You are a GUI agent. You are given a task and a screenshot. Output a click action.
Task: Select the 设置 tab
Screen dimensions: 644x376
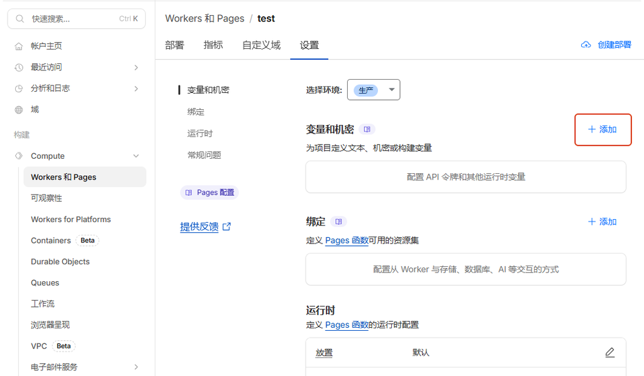(x=309, y=45)
